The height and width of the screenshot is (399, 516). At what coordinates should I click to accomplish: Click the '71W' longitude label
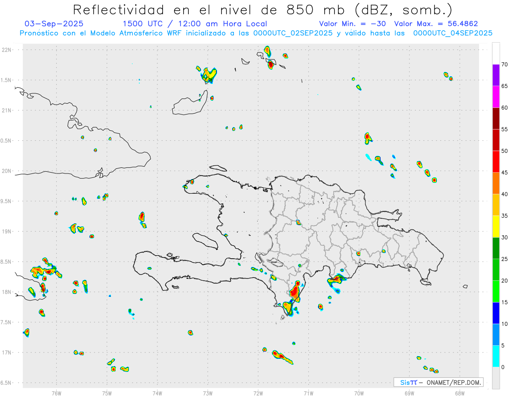pyautogui.click(x=309, y=393)
